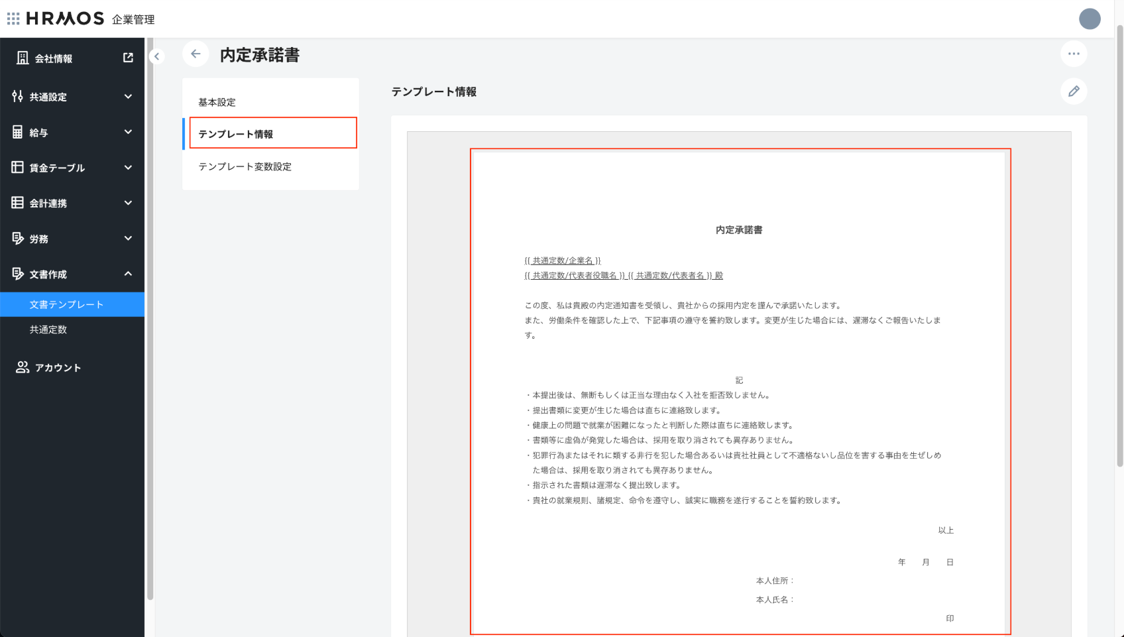Open the テンプレート変数設定 tab
Image resolution: width=1124 pixels, height=637 pixels.
point(245,166)
